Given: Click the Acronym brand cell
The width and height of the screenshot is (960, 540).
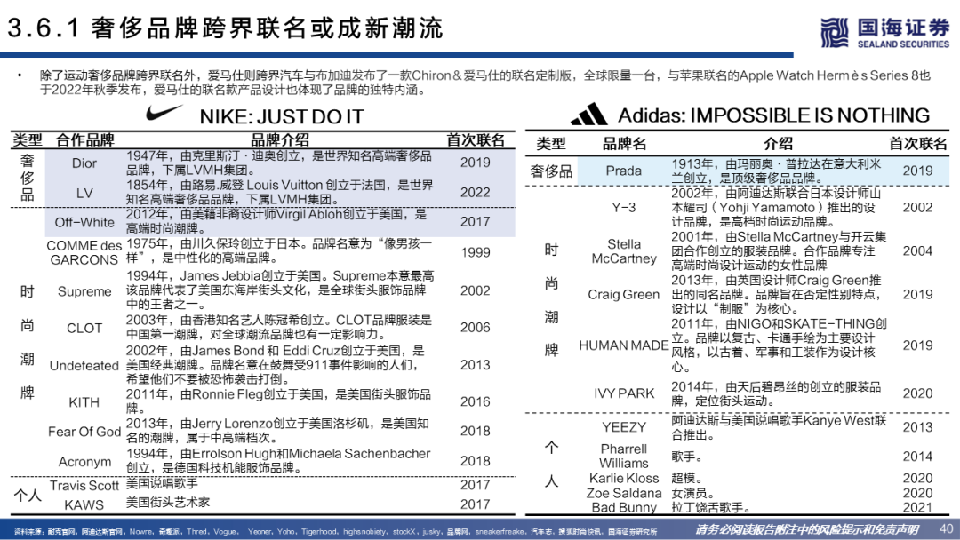Looking at the screenshot, I should click(x=84, y=462).
